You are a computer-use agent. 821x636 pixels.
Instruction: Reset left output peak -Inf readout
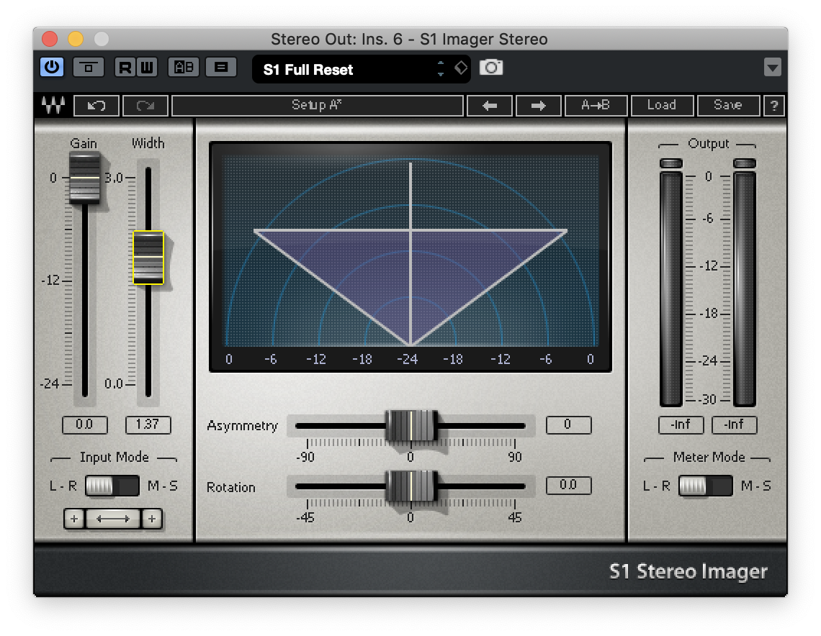pyautogui.click(x=681, y=424)
